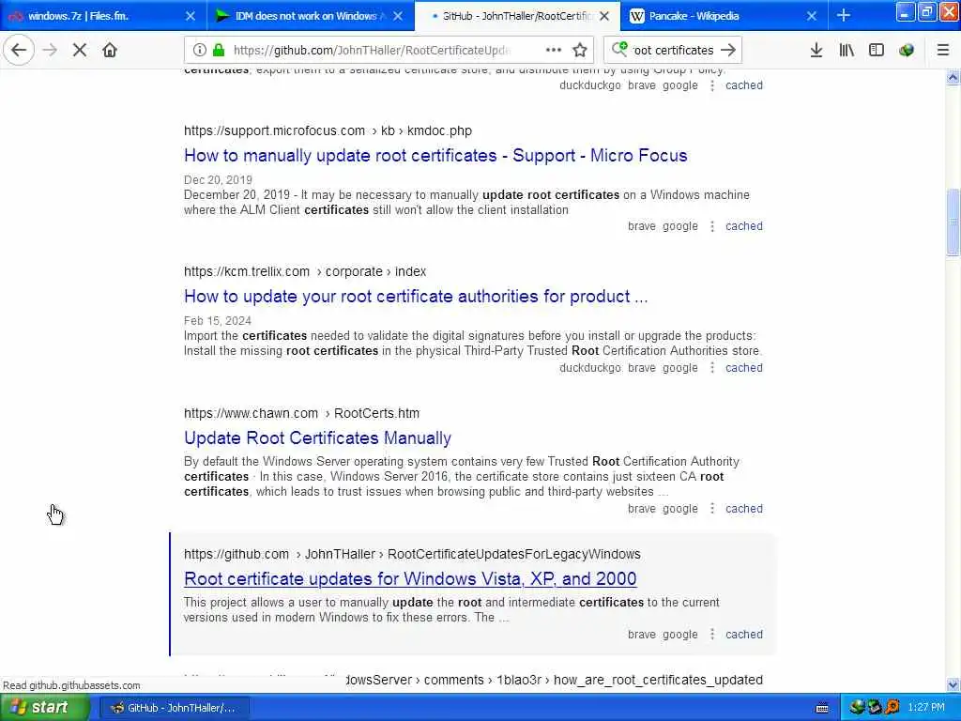The height and width of the screenshot is (721, 961).
Task: Open more options dots for GitHub result
Action: (x=712, y=635)
